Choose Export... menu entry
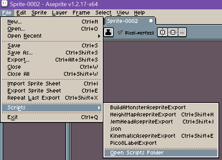 52,60
